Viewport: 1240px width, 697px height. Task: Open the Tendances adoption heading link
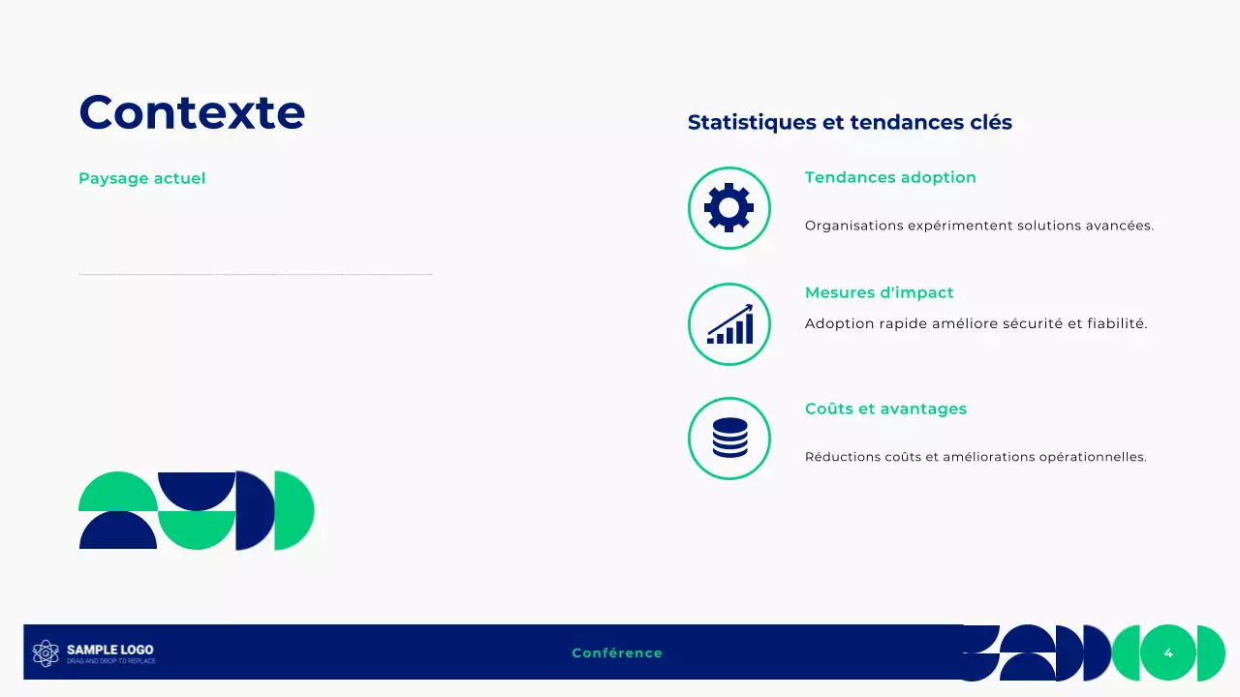pyautogui.click(x=890, y=177)
